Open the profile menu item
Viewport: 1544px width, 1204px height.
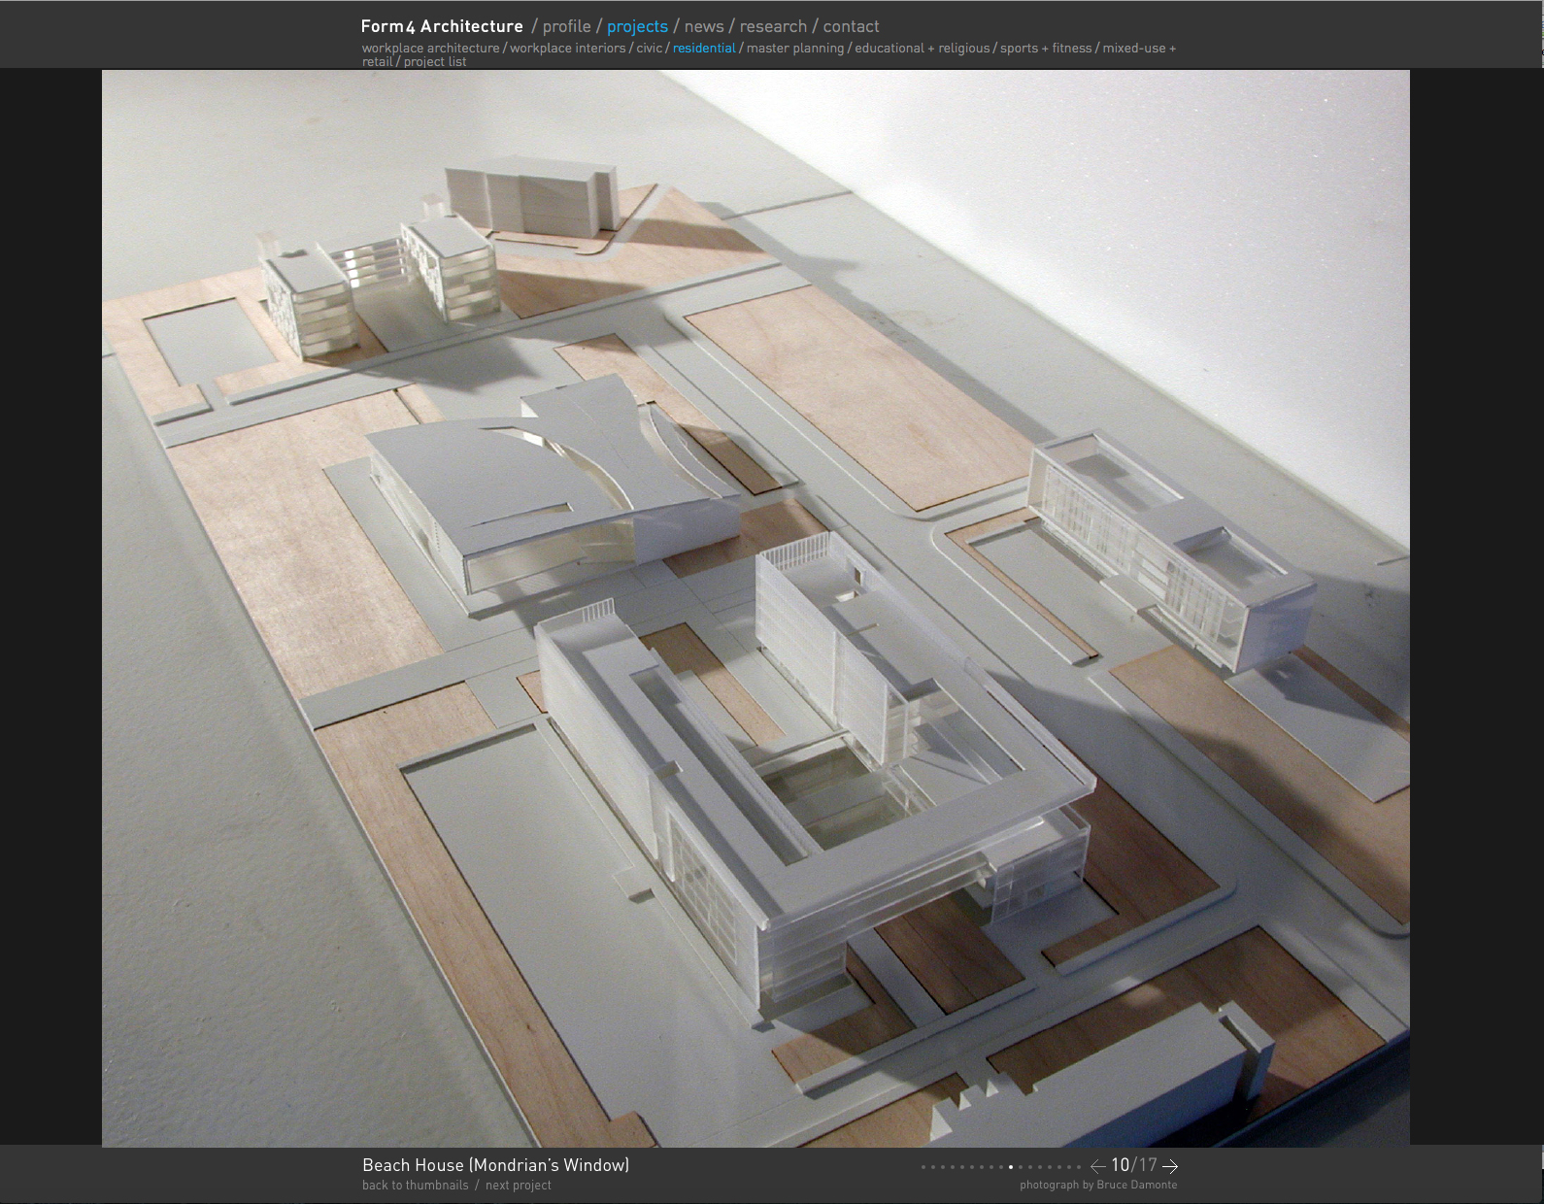pyautogui.click(x=566, y=26)
